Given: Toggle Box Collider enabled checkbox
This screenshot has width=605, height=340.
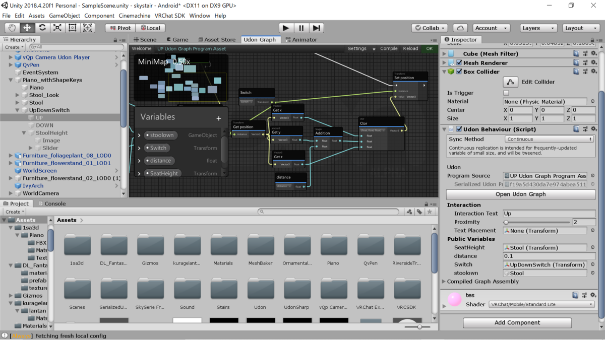Looking at the screenshot, I should [459, 72].
